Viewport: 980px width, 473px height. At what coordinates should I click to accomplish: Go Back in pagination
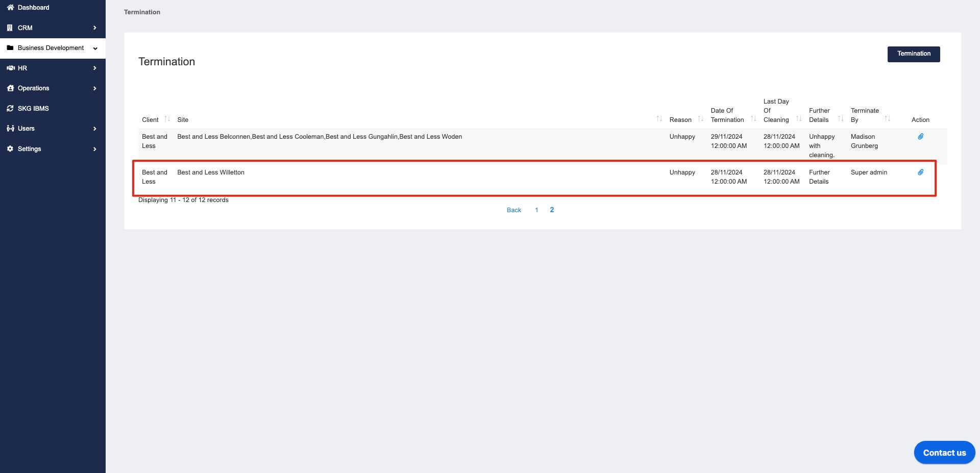point(513,210)
